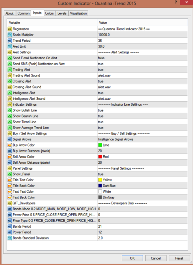Image resolution: width=193 pixels, height=265 pixels.
Task: Confirm settings with the OK button
Action: click(x=132, y=258)
